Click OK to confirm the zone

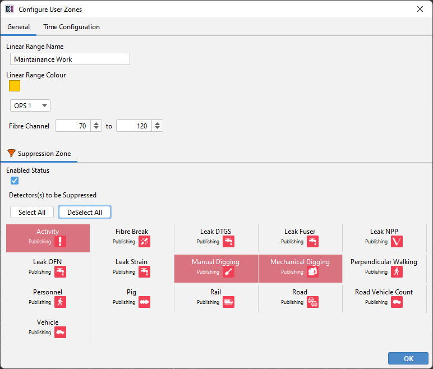tap(408, 359)
